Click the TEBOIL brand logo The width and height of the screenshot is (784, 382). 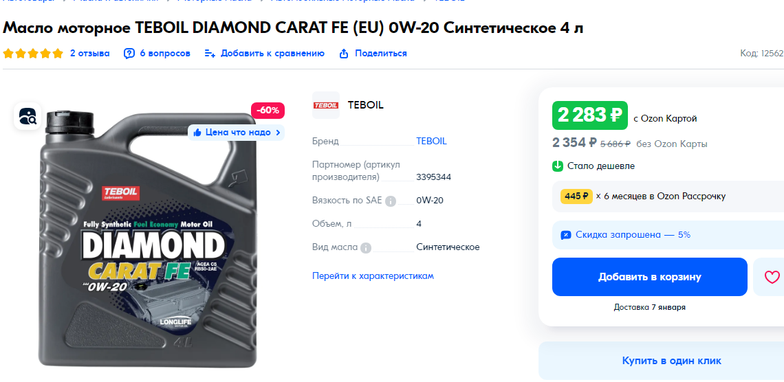pos(326,105)
